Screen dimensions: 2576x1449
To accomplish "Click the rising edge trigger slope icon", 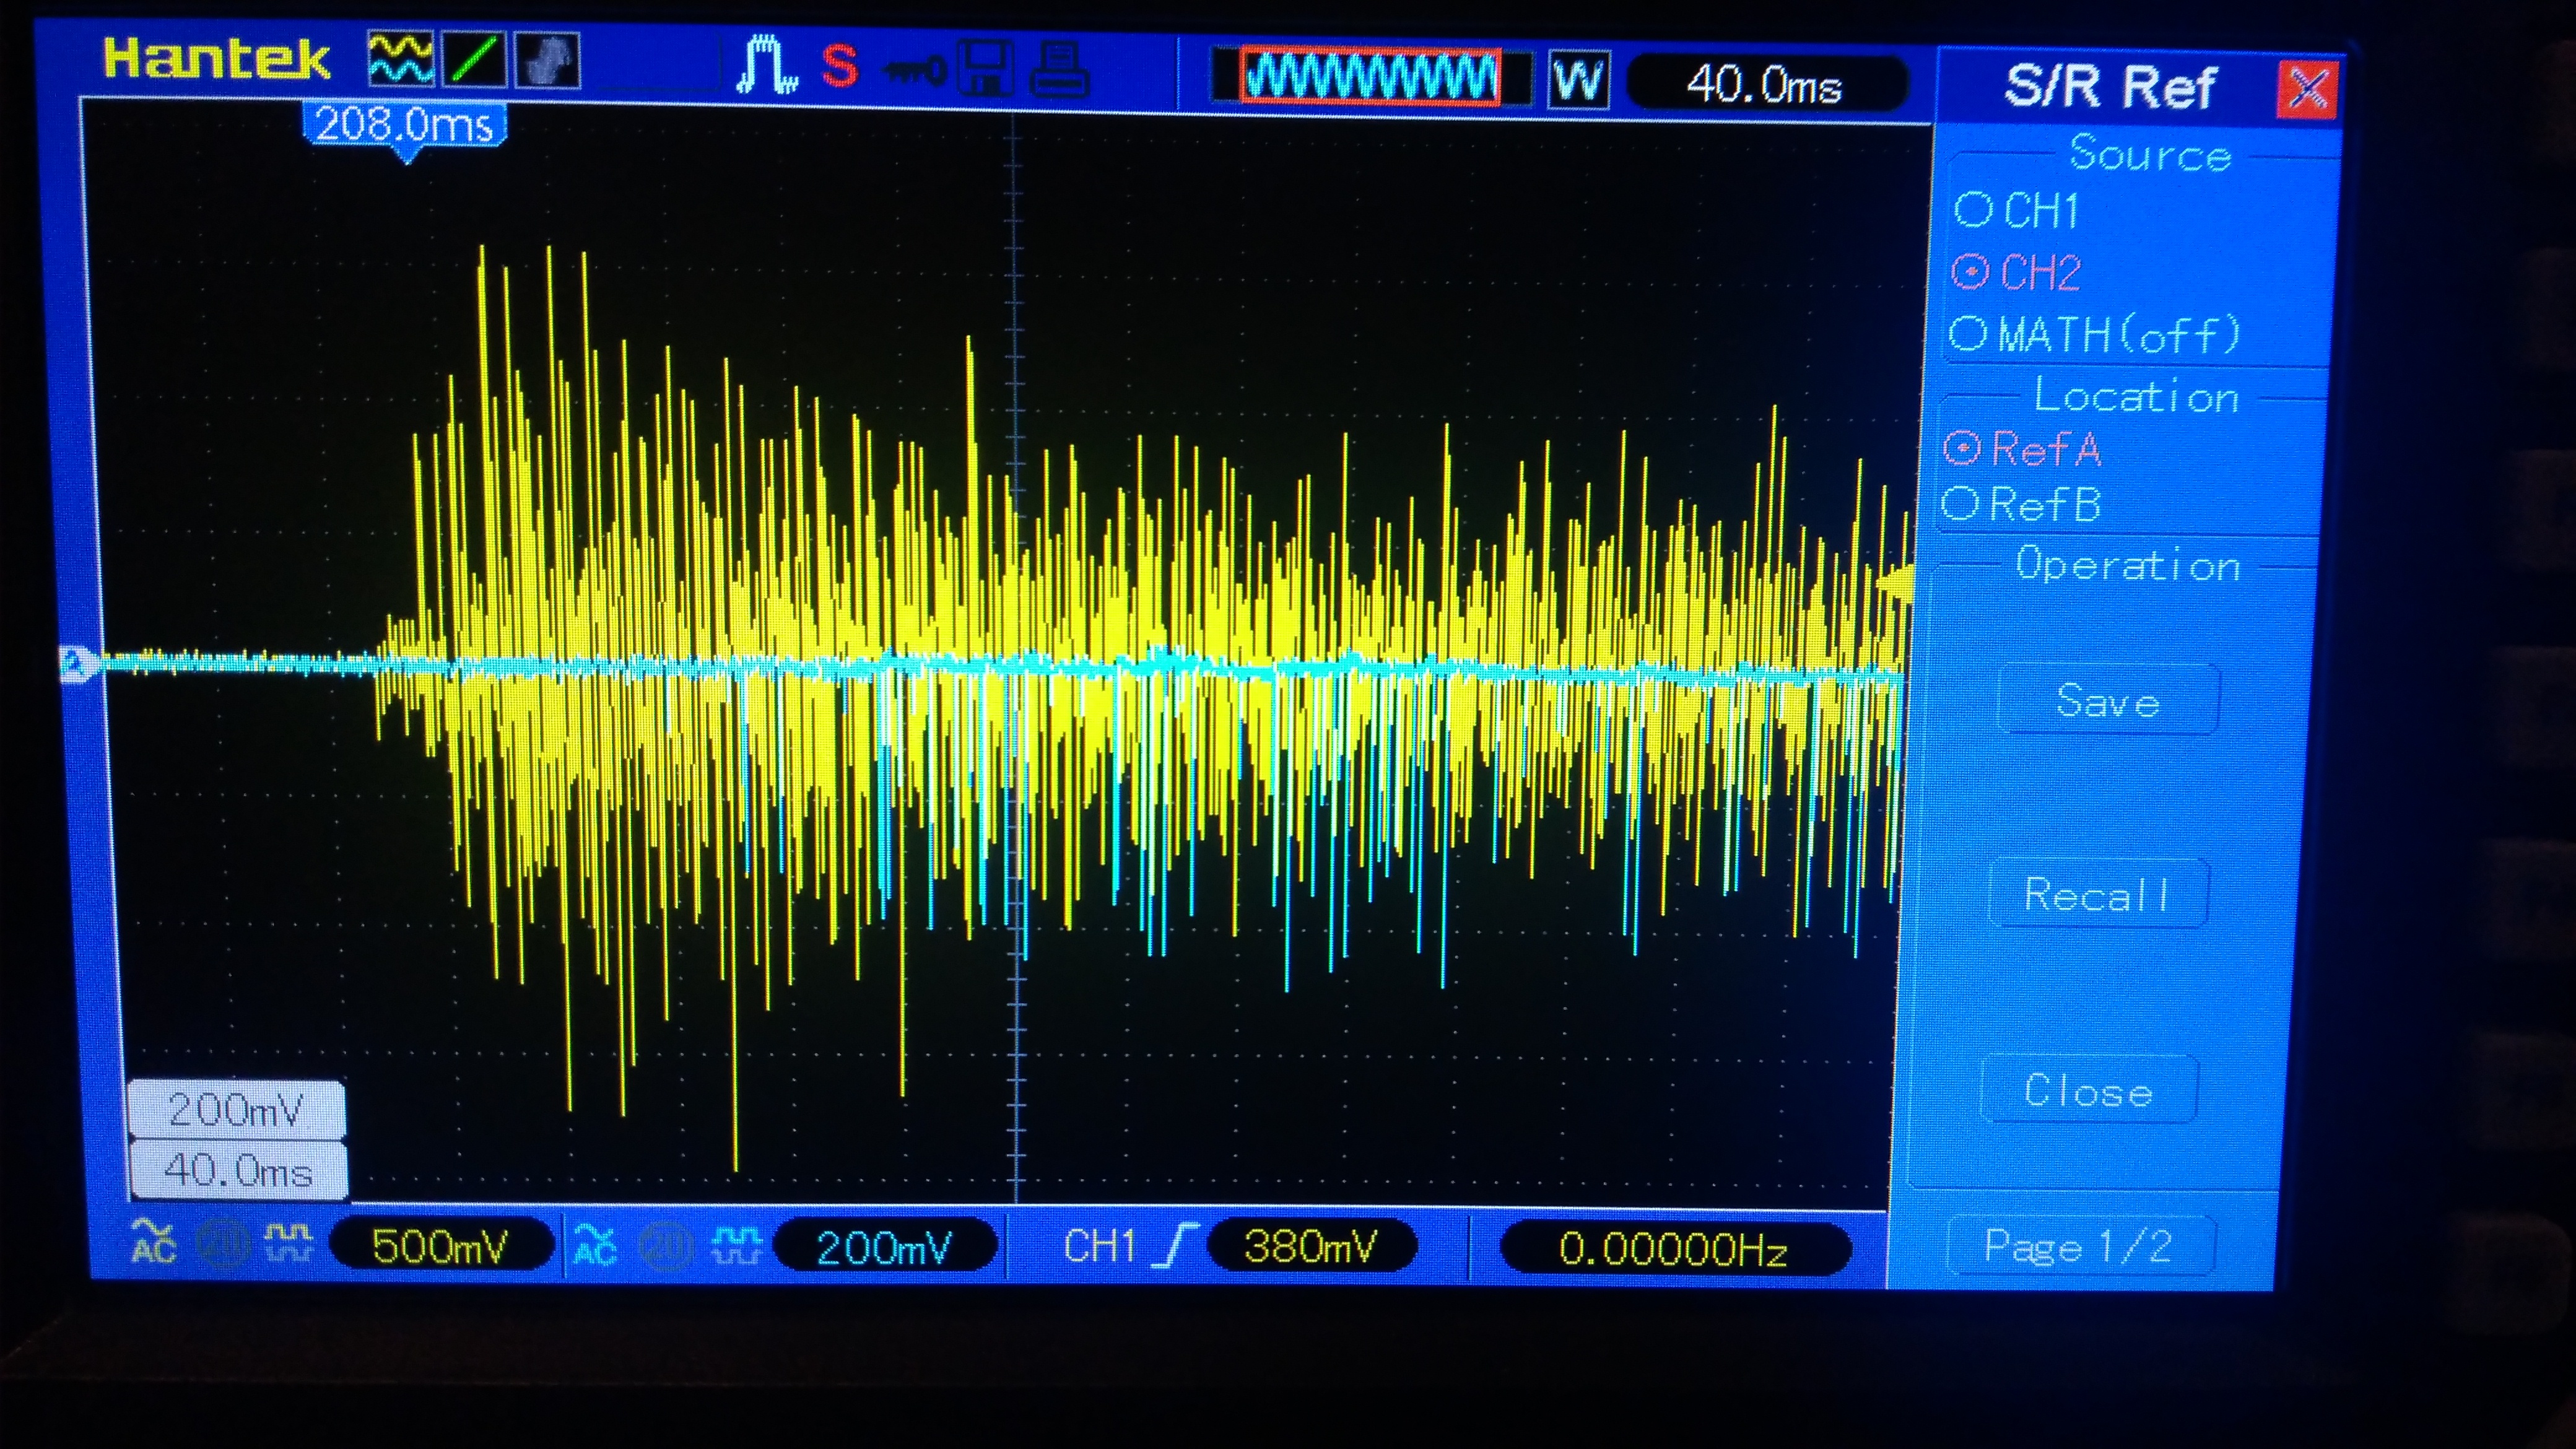I will [x=1174, y=1246].
